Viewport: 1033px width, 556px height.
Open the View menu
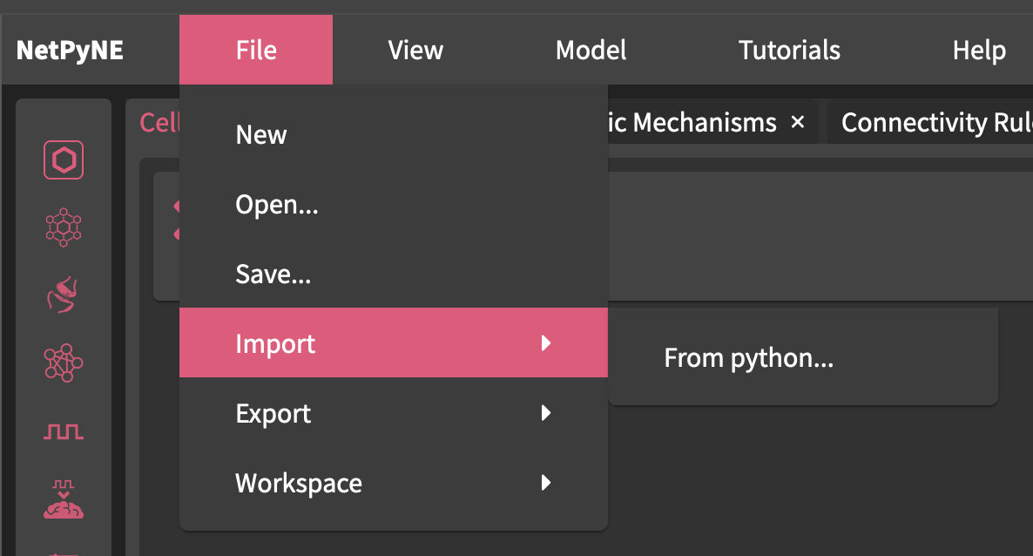(x=415, y=51)
